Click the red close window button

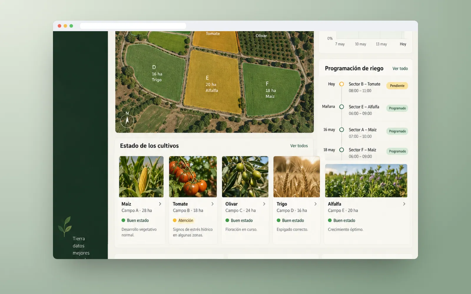[59, 26]
